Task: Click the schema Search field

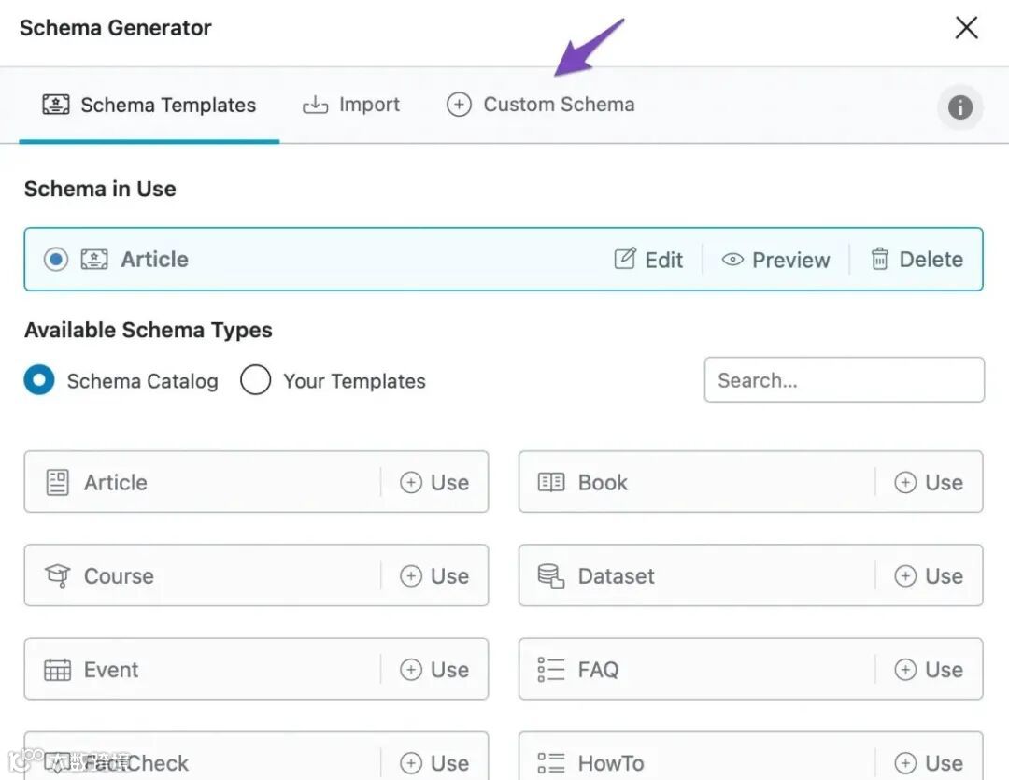Action: click(844, 380)
